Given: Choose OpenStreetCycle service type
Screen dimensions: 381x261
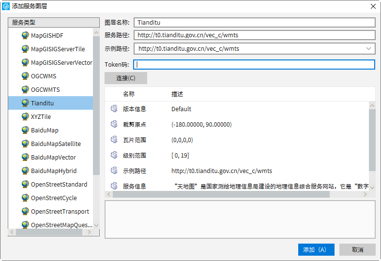Looking at the screenshot, I should 54,198.
